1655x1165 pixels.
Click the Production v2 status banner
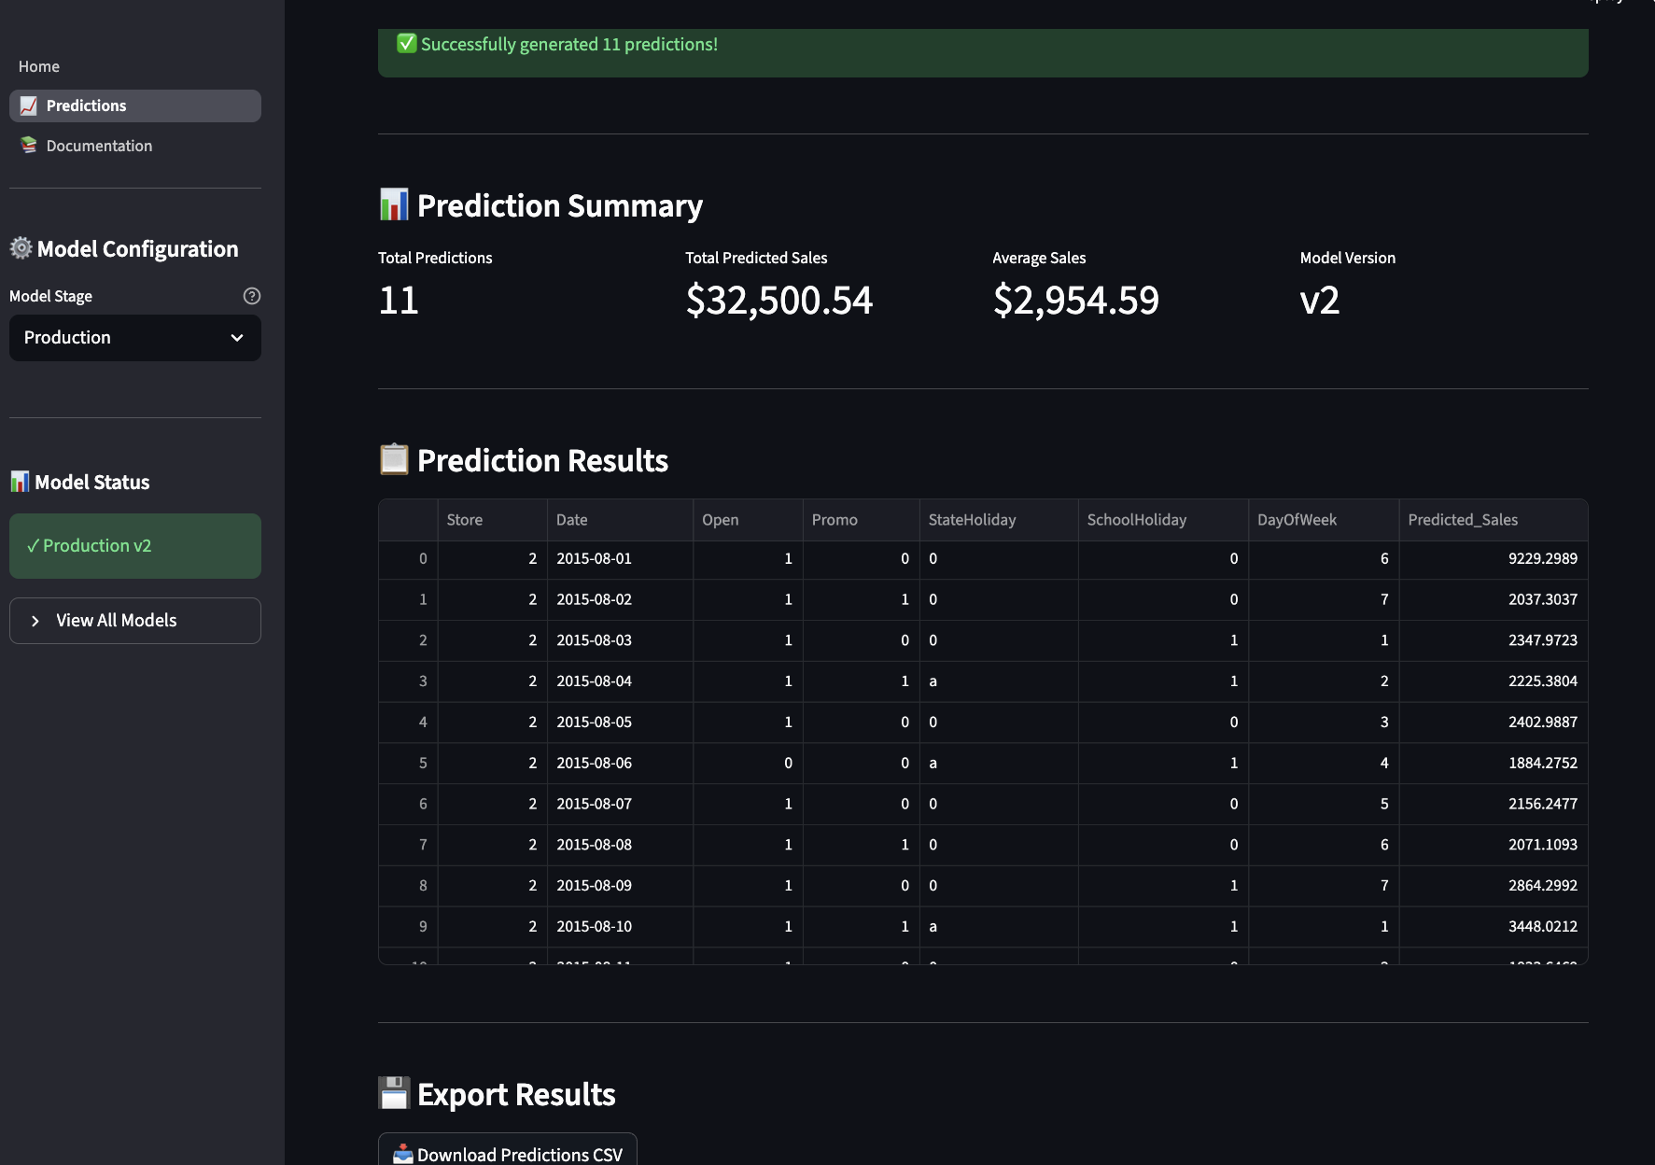tap(134, 545)
